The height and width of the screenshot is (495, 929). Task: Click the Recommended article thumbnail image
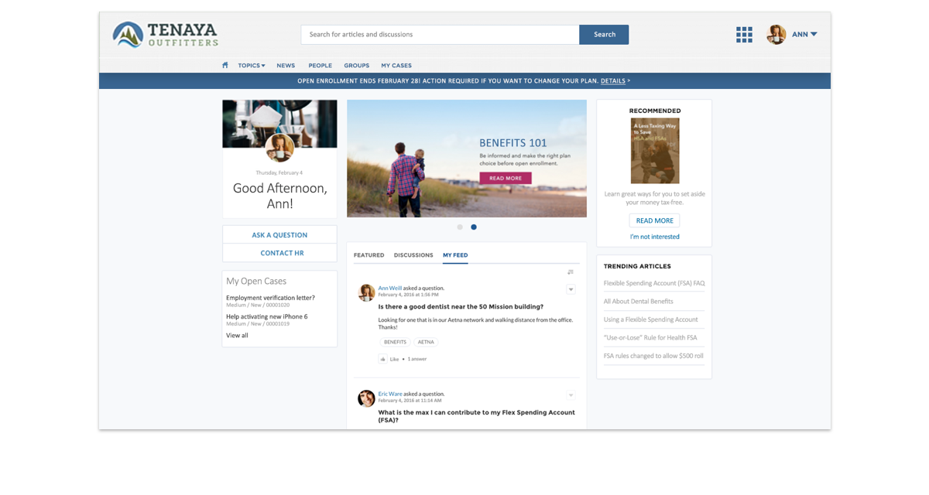tap(654, 150)
